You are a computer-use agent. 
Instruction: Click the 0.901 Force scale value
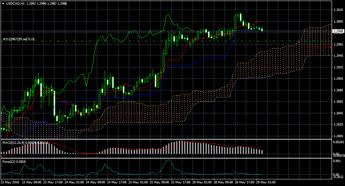tap(337, 161)
